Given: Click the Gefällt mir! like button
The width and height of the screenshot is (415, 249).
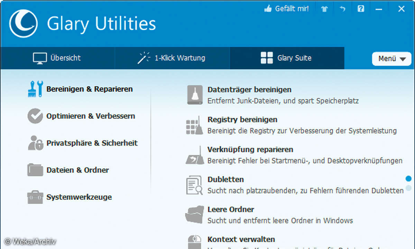Looking at the screenshot, I should click(287, 9).
